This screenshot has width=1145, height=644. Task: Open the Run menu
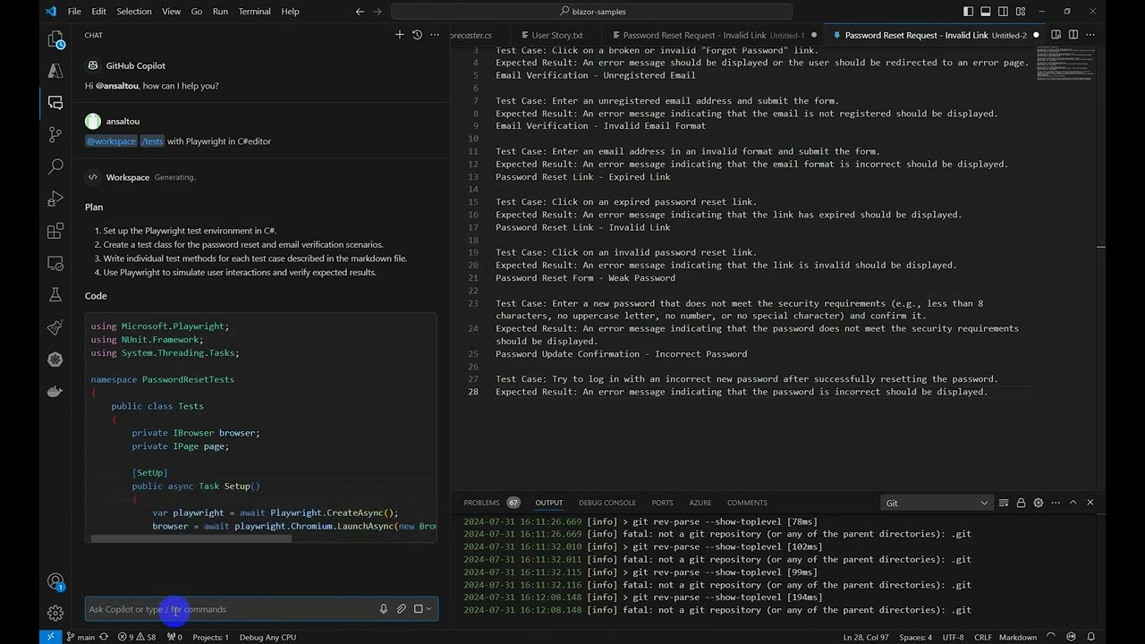tap(220, 12)
